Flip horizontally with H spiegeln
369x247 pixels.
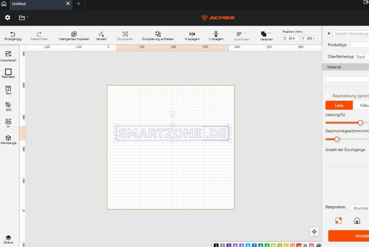pos(192,36)
